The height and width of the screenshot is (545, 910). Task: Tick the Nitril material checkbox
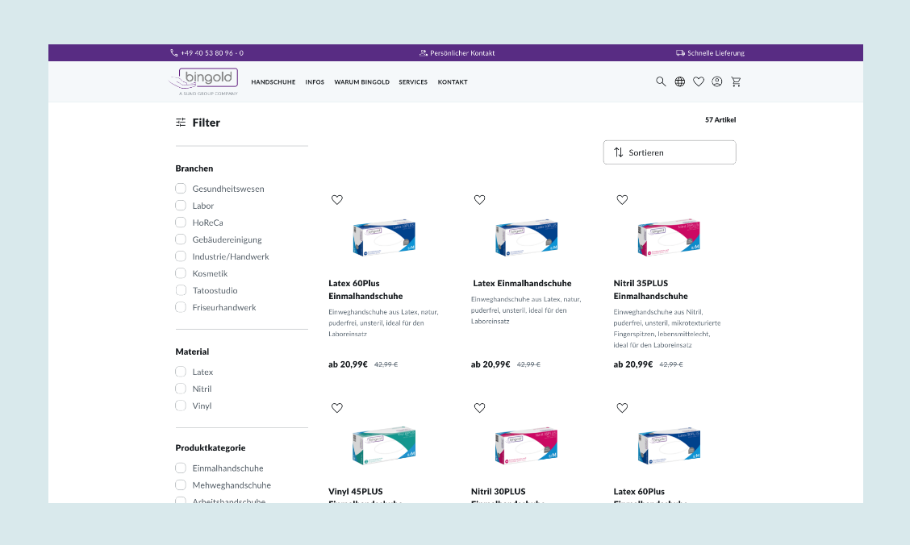(x=181, y=389)
